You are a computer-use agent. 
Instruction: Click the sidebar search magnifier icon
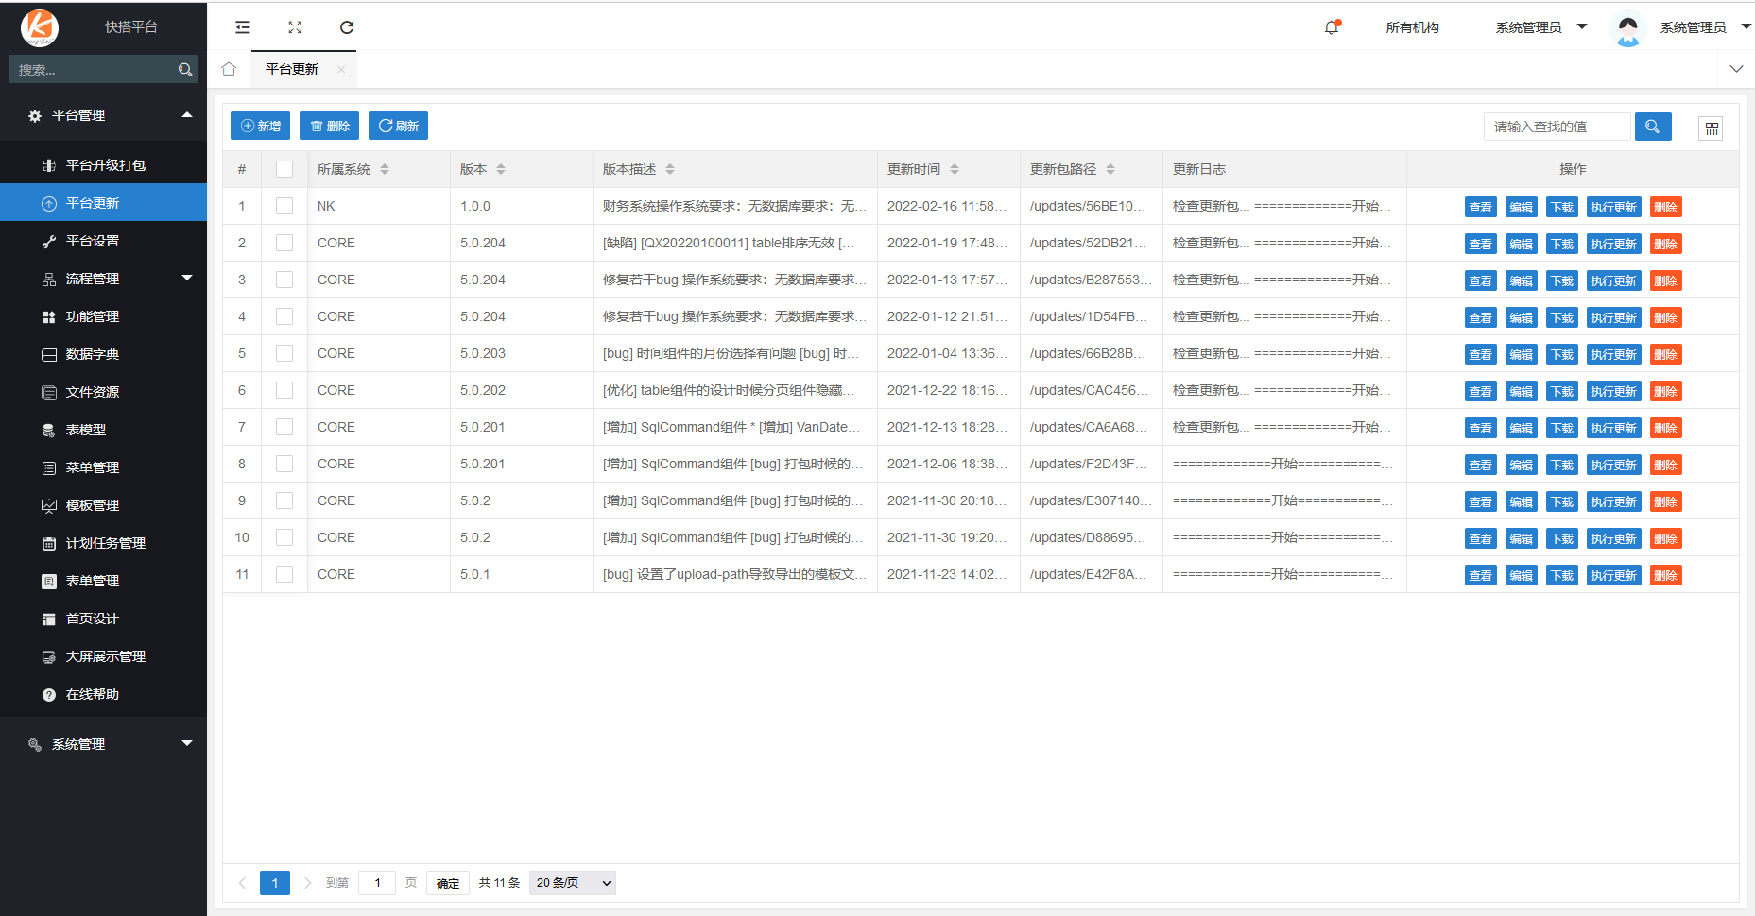click(x=185, y=70)
